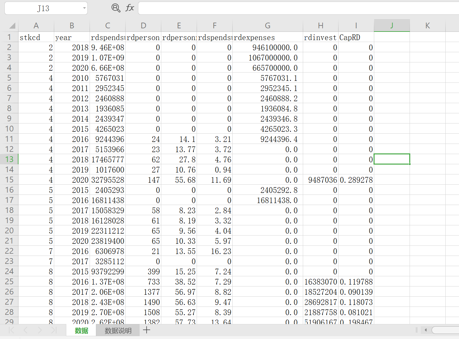Click the cell showing 18527204

(x=321, y=292)
